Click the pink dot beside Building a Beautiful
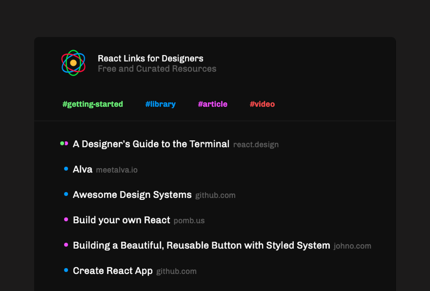The width and height of the screenshot is (430, 291). click(x=66, y=245)
